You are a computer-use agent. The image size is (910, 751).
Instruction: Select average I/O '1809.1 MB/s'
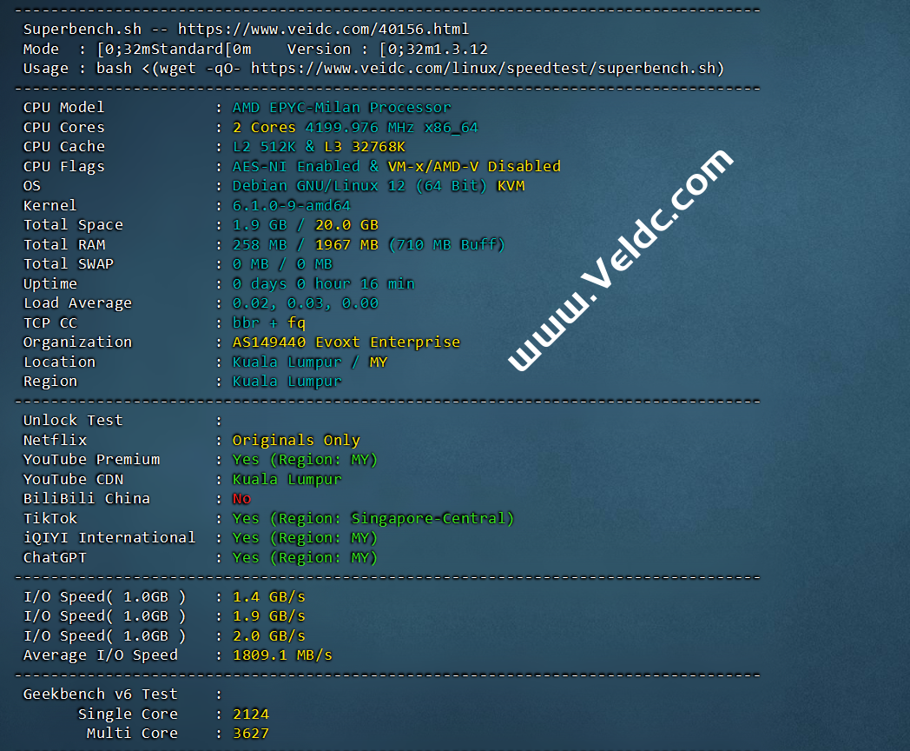pos(282,655)
